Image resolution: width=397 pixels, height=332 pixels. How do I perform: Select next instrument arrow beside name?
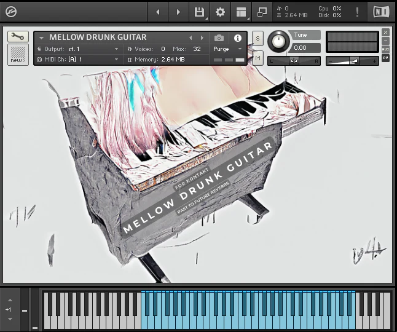(202, 38)
